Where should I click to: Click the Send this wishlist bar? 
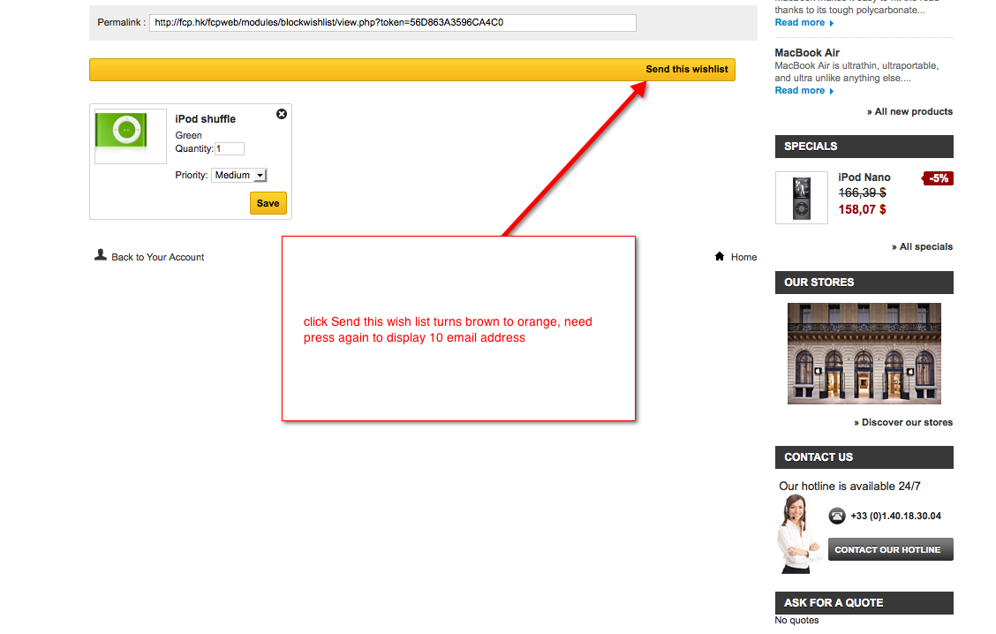[x=412, y=70]
